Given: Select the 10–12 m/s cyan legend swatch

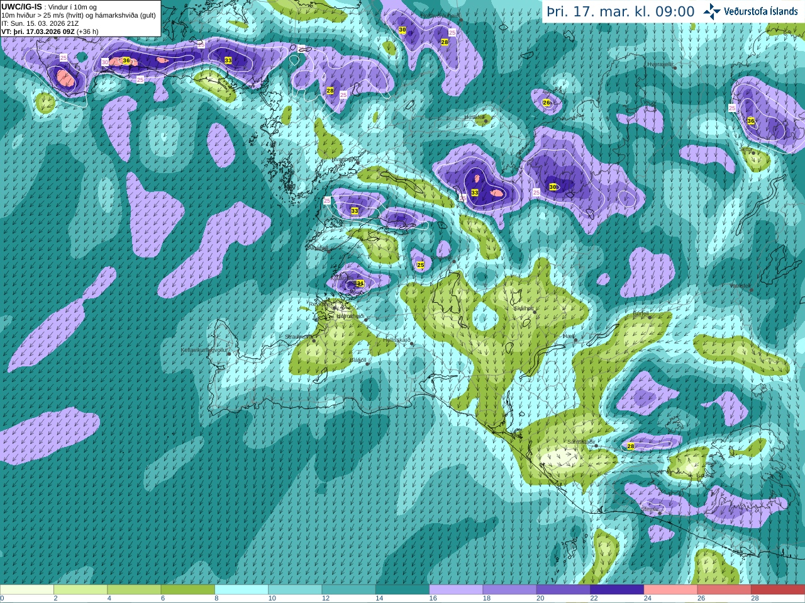Looking at the screenshot, I should point(295,589).
